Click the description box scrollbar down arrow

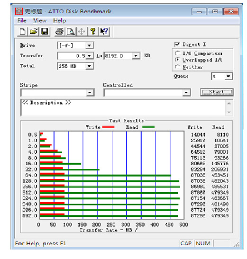[x=229, y=112]
